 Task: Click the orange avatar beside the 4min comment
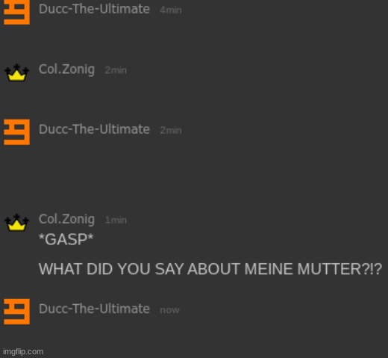click(16, 12)
